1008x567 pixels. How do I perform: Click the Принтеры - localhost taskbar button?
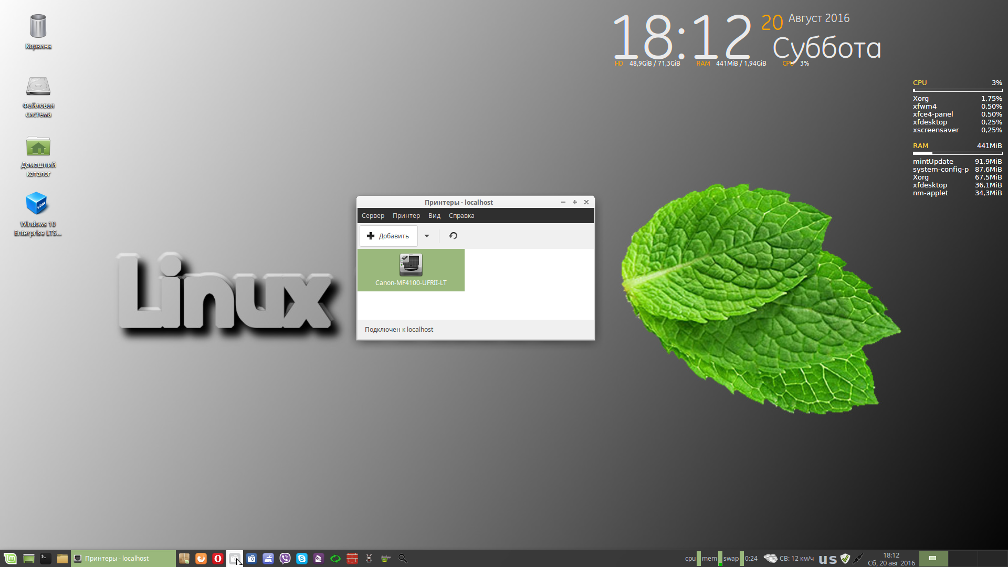pyautogui.click(x=123, y=559)
